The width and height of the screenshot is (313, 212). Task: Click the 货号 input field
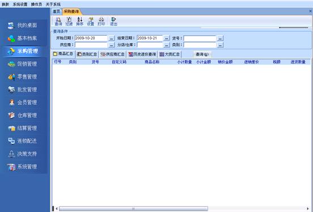coord(200,38)
